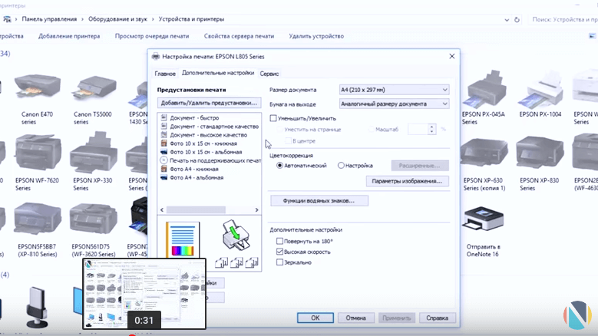The height and width of the screenshot is (336, 598).
Task: Enable the Повернуть на 180° checkbox
Action: coord(279,241)
